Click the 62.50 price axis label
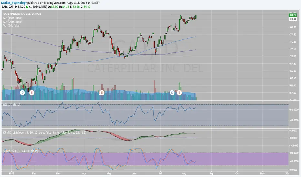 293,78
